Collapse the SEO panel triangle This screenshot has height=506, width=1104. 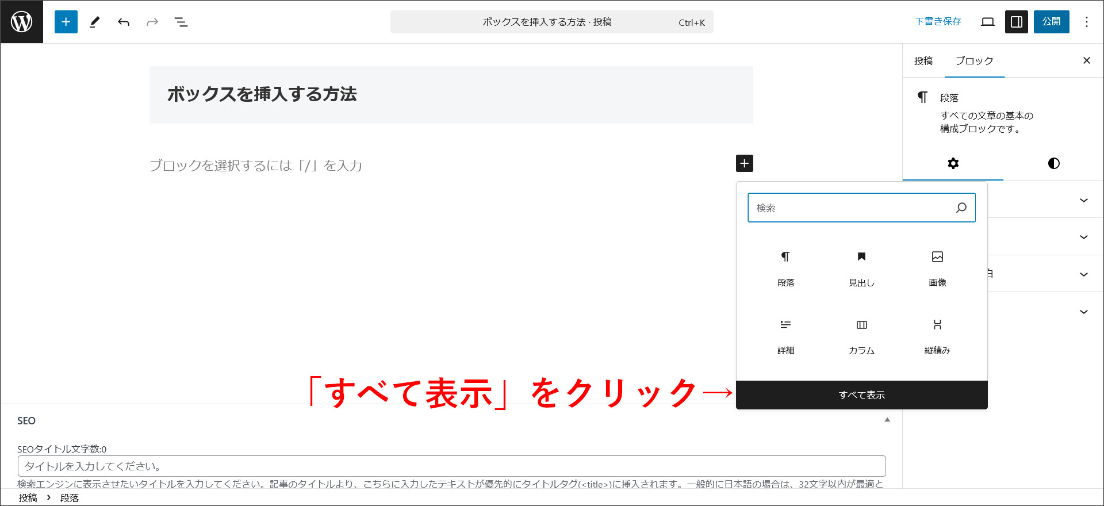[x=887, y=420]
